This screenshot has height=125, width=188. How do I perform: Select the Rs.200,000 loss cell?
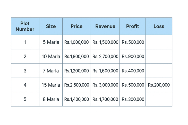[159, 85]
